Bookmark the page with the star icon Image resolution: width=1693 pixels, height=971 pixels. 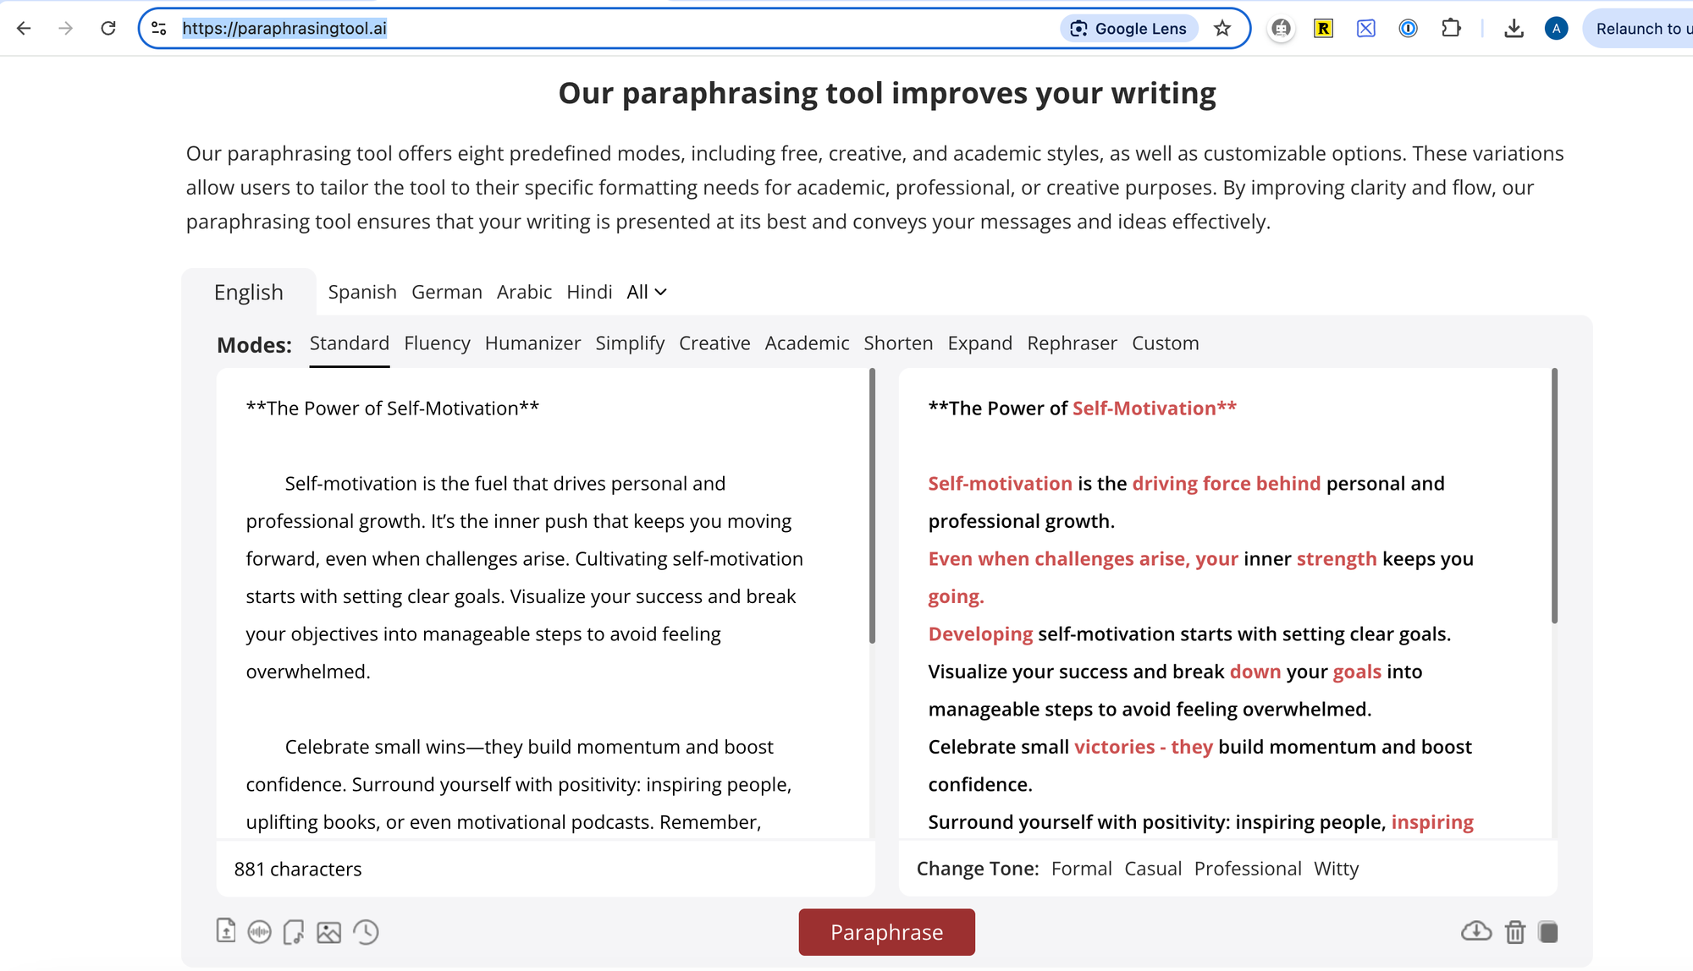(x=1222, y=28)
